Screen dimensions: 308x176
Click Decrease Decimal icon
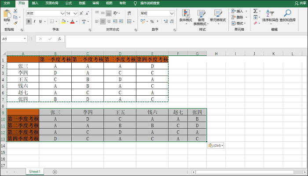click(172, 22)
